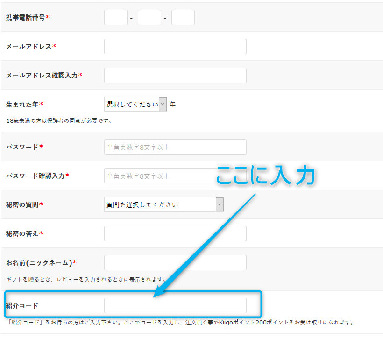
Task: Click the last mobile phone number box
Action: click(x=183, y=17)
